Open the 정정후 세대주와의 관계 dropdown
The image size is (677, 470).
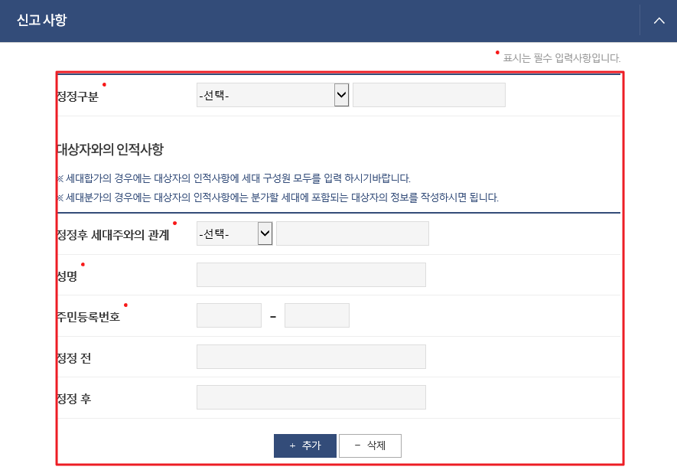point(234,233)
